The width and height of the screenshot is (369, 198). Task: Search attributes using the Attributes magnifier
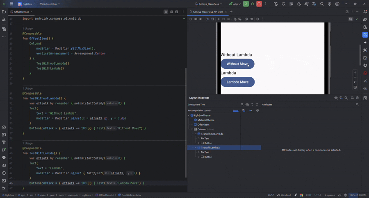point(357,104)
